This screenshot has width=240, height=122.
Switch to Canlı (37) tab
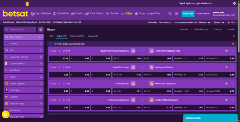pyautogui.click(x=62, y=36)
